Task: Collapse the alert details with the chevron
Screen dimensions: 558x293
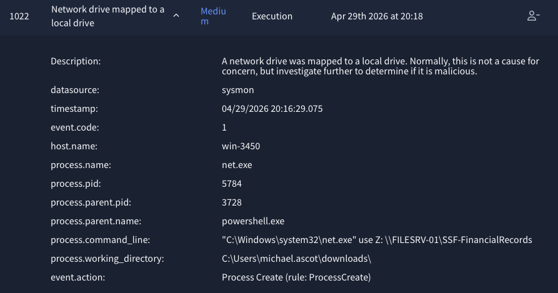Action: coord(176,16)
